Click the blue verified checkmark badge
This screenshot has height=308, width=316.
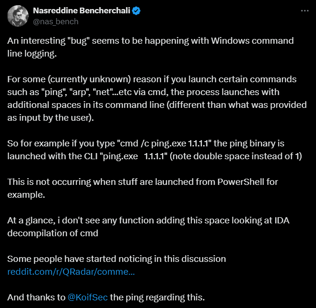pyautogui.click(x=136, y=10)
